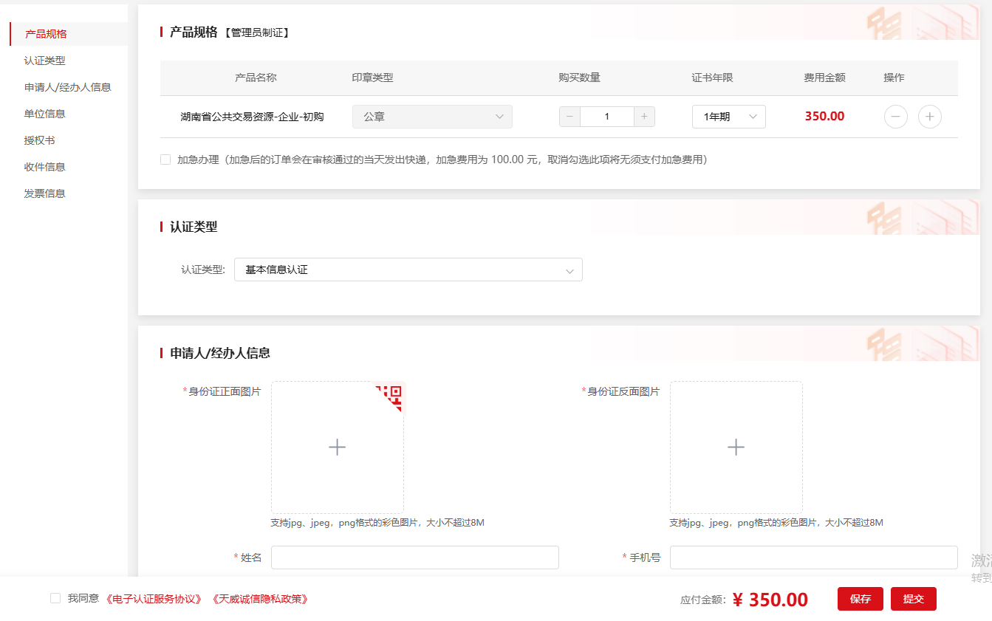Viewport: 992px width, 621px height.
Task: Jump to 授权书 section in sidebar
Action: click(x=40, y=140)
